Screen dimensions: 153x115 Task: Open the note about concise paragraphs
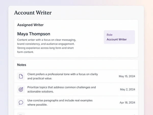76,103
